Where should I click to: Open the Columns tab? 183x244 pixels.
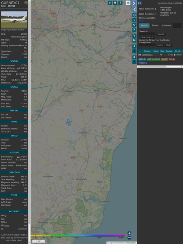pyautogui.click(x=166, y=26)
